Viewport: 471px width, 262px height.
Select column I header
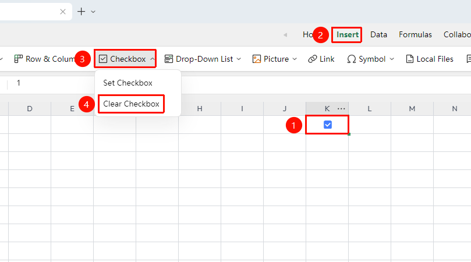tap(242, 109)
